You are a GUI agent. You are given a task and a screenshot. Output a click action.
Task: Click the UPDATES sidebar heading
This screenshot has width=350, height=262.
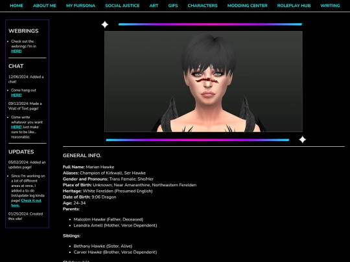click(21, 152)
